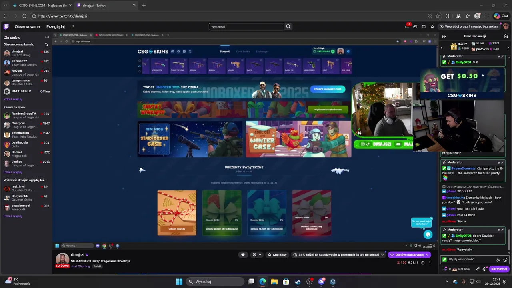Refresh the page in the browser toolbar

(x=24, y=16)
